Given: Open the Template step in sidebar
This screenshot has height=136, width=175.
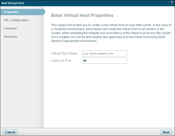Looking at the screenshot, I should point(10,28).
